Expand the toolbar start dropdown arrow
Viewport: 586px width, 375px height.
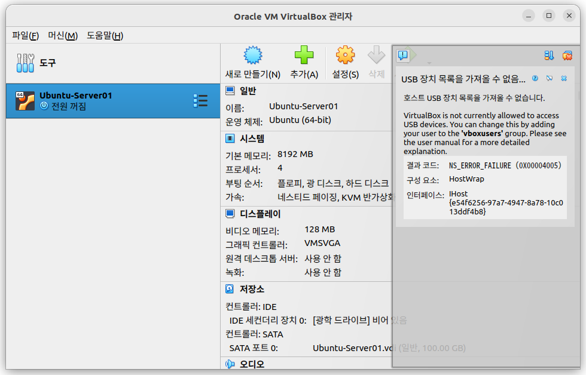click(429, 63)
